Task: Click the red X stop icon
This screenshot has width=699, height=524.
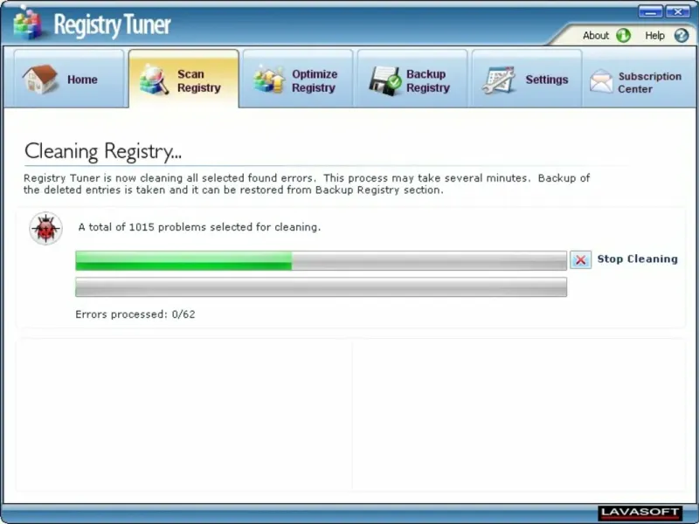Action: point(580,259)
